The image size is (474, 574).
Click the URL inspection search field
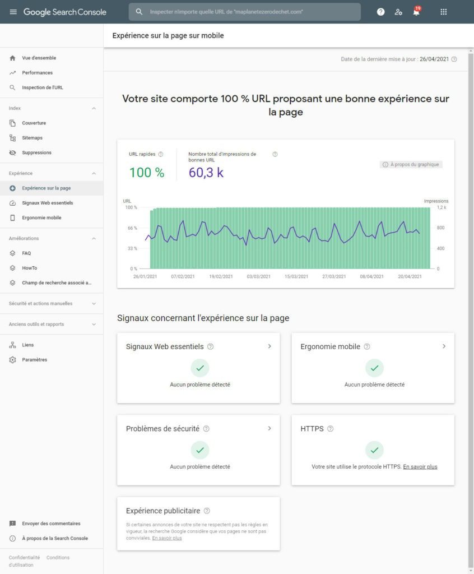[244, 12]
